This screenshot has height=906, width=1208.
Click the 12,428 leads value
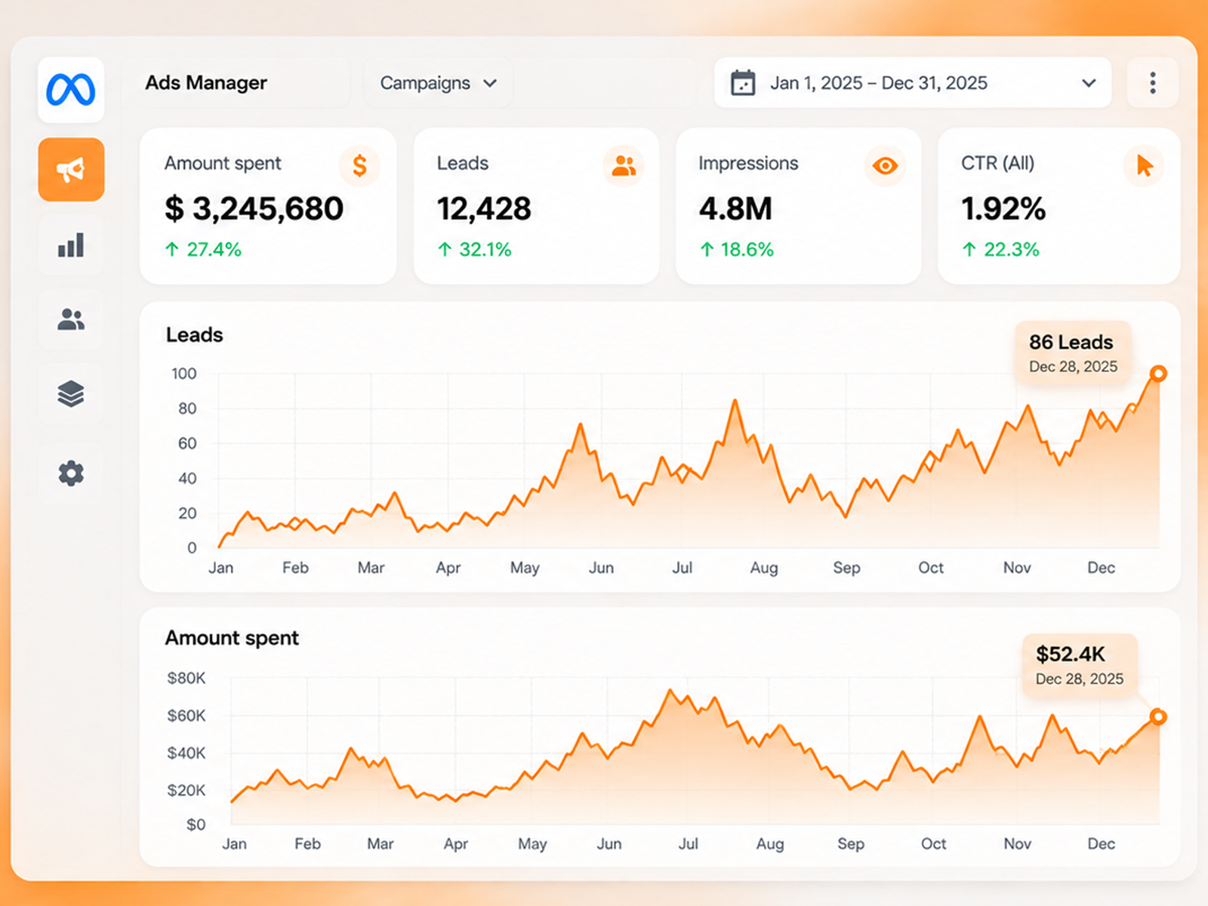(484, 208)
